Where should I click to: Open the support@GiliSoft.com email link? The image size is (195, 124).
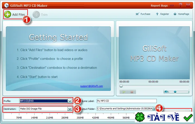click(92, 86)
